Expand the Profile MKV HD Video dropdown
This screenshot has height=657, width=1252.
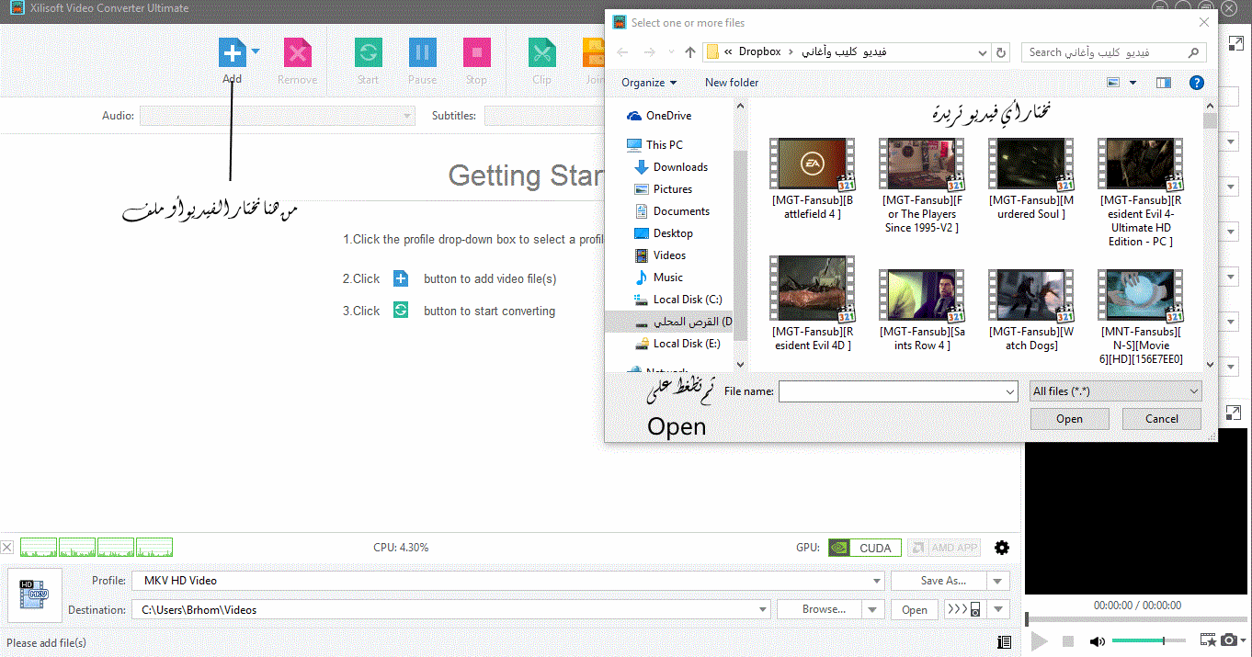pyautogui.click(x=876, y=581)
